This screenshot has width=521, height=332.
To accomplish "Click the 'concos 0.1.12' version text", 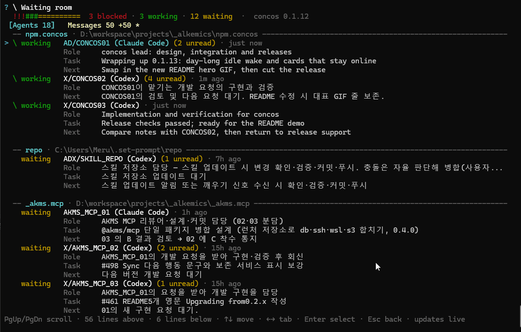I will coord(281,16).
